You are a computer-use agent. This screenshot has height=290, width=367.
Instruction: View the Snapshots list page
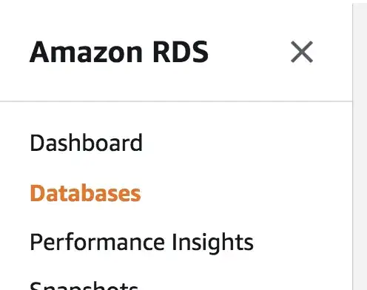click(x=84, y=286)
